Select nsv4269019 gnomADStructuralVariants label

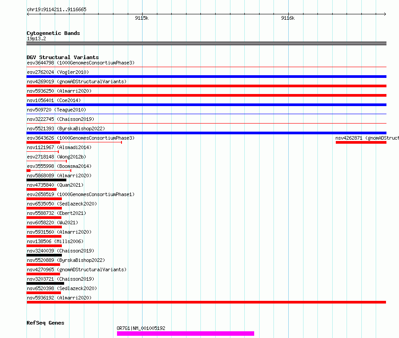[77, 81]
